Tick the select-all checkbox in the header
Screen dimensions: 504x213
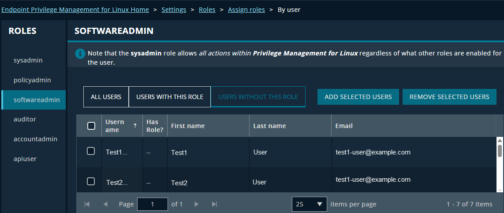click(x=91, y=126)
